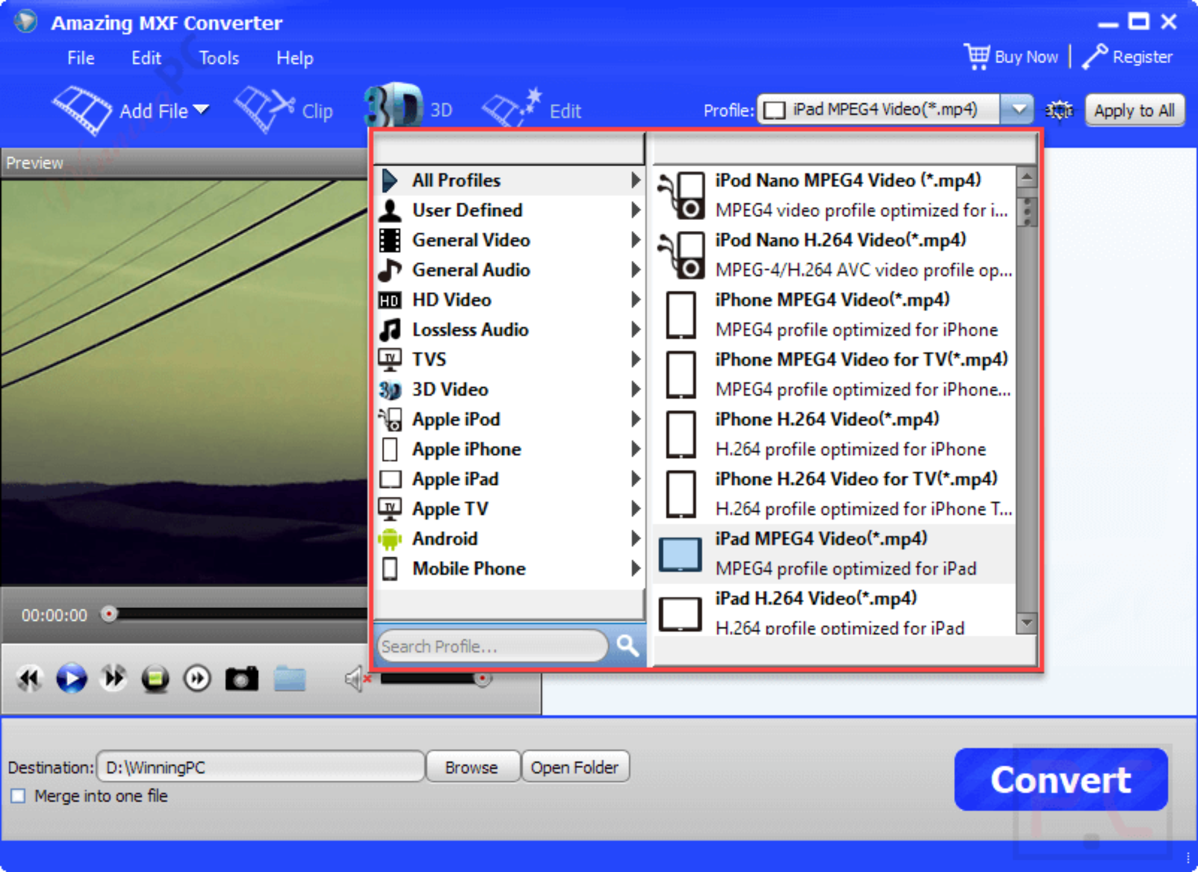Expand the Apple iPhone submenu arrow
Image resolution: width=1198 pixels, height=872 pixels.
pos(635,449)
